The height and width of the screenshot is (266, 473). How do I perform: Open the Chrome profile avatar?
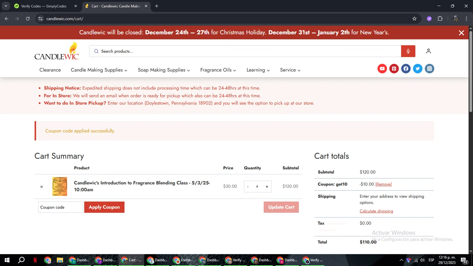455,19
